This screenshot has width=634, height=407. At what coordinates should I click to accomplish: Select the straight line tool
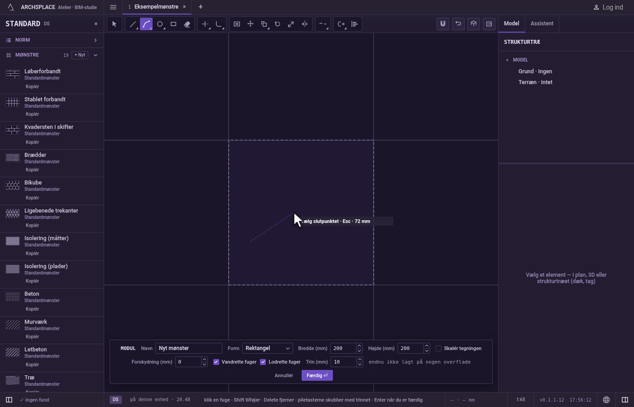[133, 24]
